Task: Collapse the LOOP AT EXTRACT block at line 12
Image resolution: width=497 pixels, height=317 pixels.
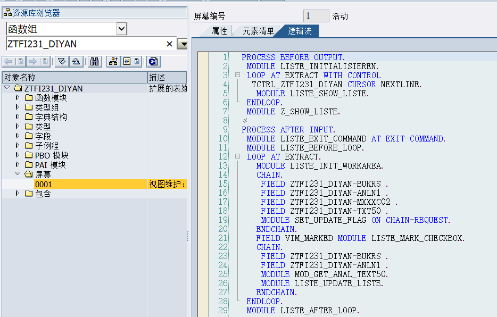Action: [237, 156]
